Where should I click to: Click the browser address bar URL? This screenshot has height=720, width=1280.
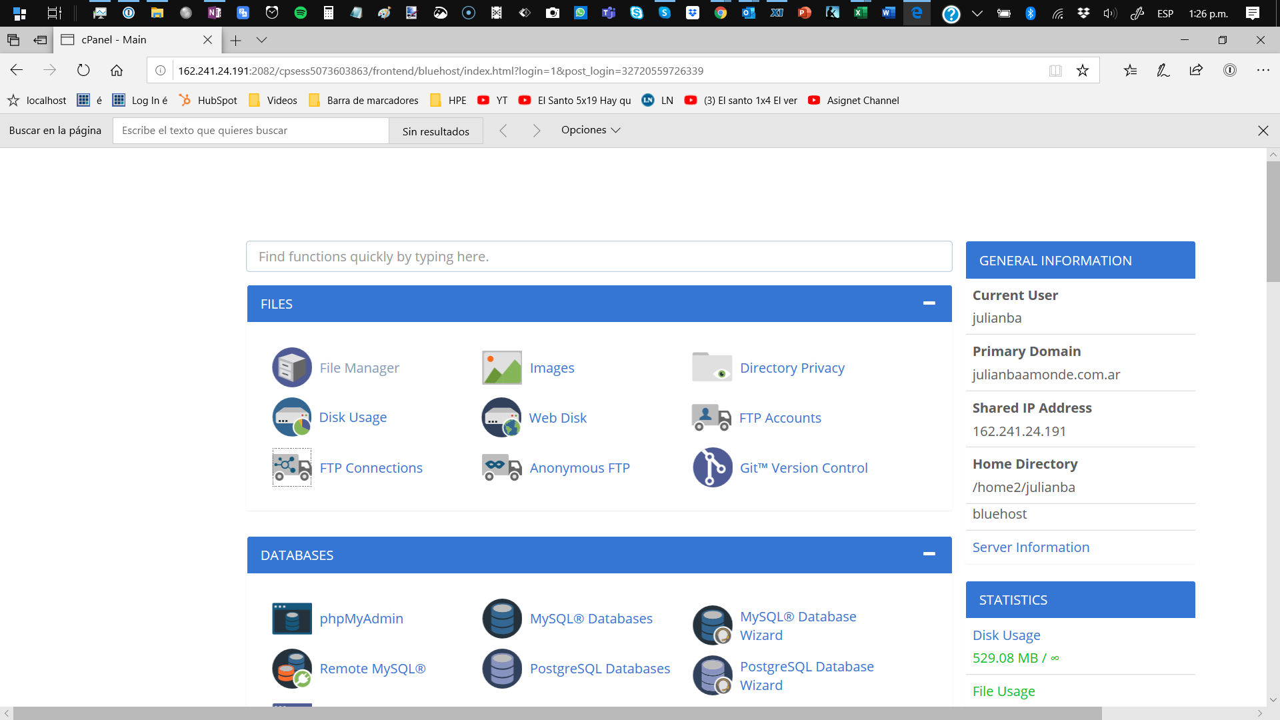(x=440, y=71)
